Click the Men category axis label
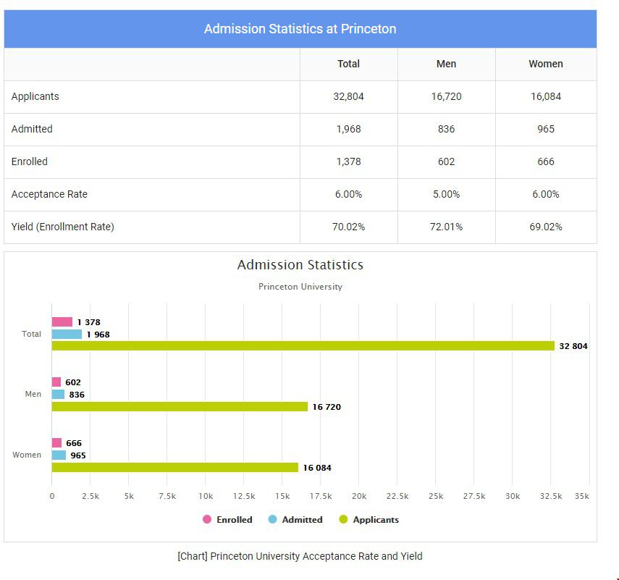This screenshot has height=580, width=619. click(33, 394)
